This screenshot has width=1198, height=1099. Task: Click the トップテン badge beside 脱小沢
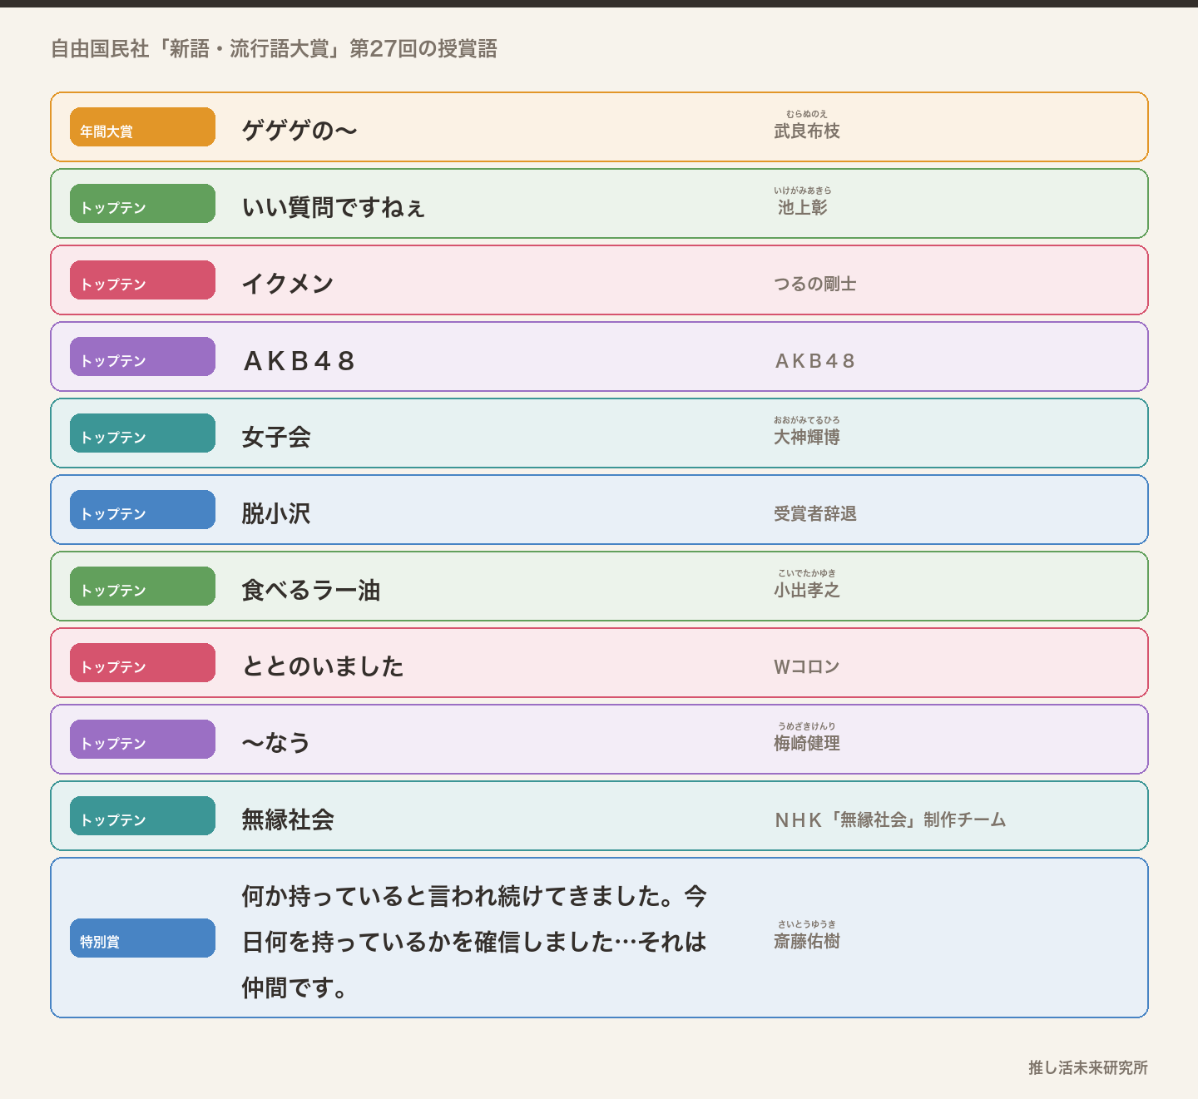coord(142,510)
